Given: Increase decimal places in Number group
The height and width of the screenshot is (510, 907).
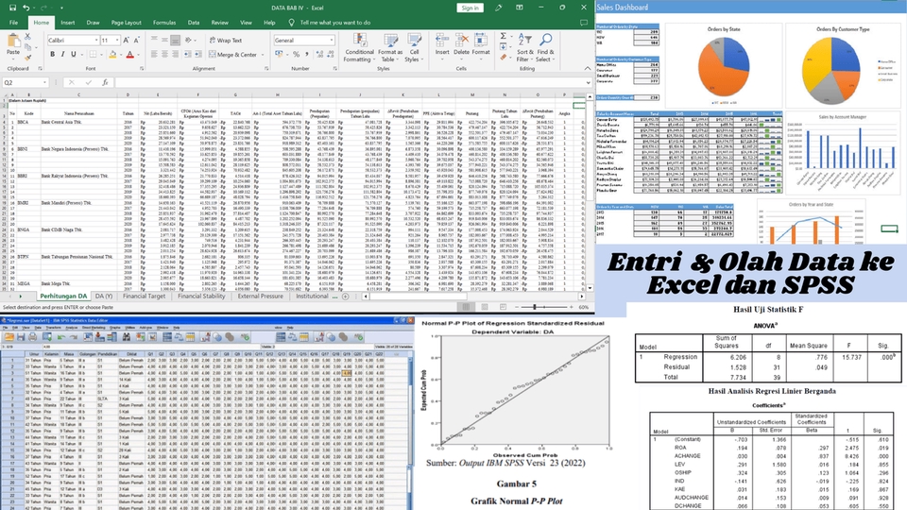Looking at the screenshot, I should [x=319, y=55].
